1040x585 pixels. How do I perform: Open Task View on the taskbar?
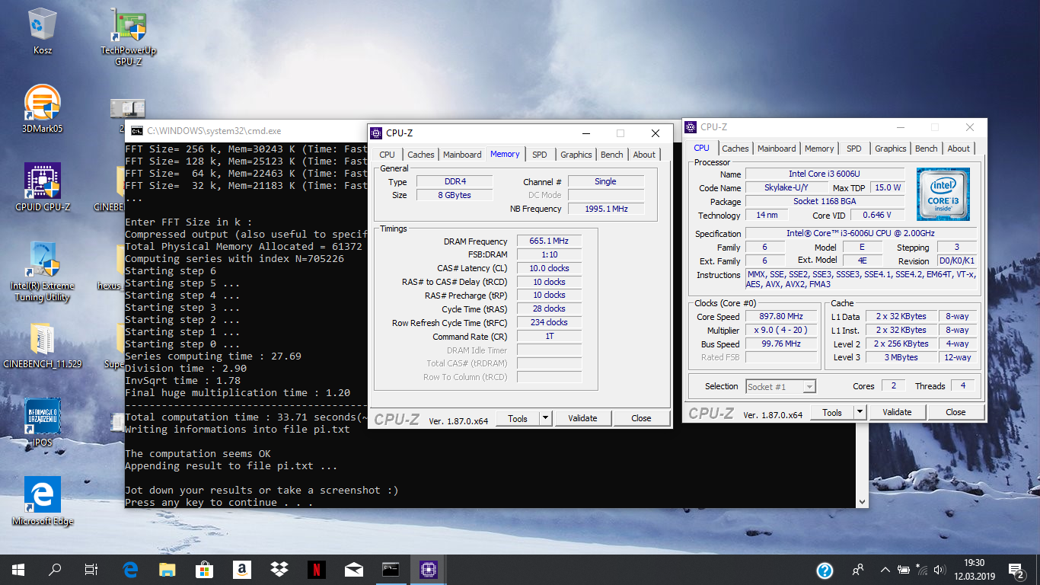[91, 570]
